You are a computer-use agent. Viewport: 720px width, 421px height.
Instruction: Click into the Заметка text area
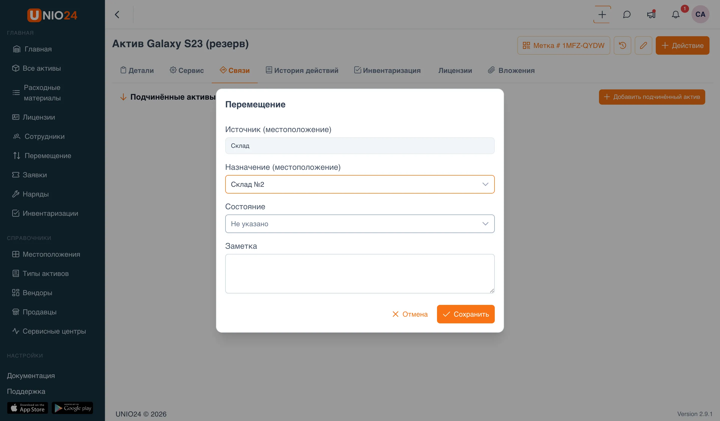click(x=360, y=274)
